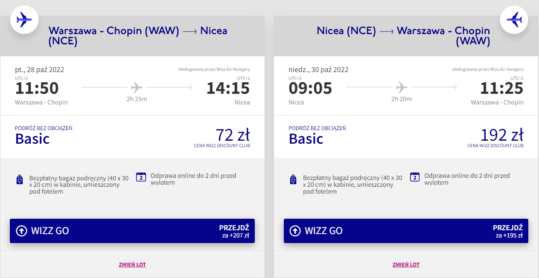Viewport: 539px width, 278px height.
Task: Click the gray plane icon on 2h 20m route
Action: click(x=402, y=88)
